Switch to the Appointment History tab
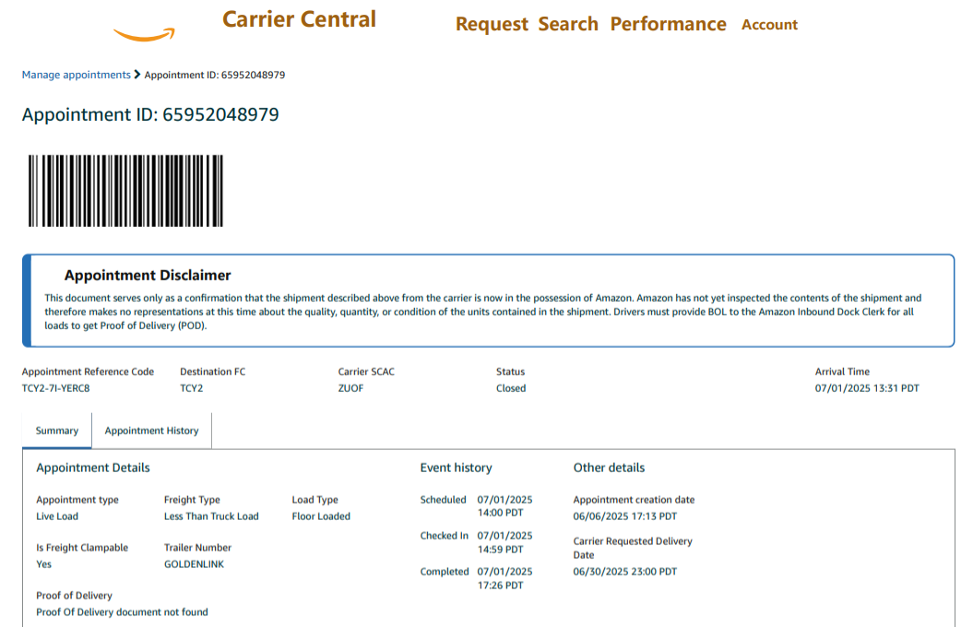Screen dimensions: 973x627 point(151,431)
